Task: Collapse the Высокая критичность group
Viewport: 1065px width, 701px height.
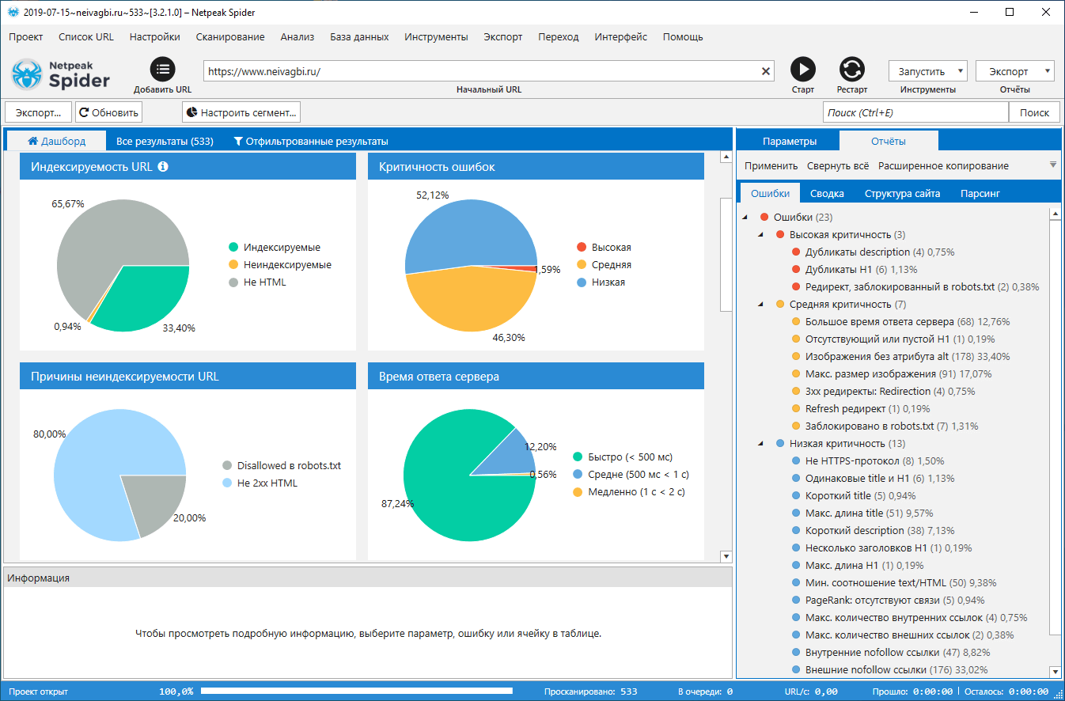Action: pos(761,235)
